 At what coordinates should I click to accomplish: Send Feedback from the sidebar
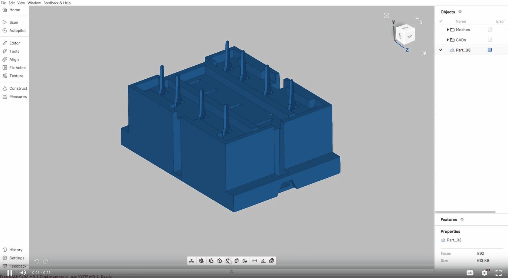coord(14,266)
